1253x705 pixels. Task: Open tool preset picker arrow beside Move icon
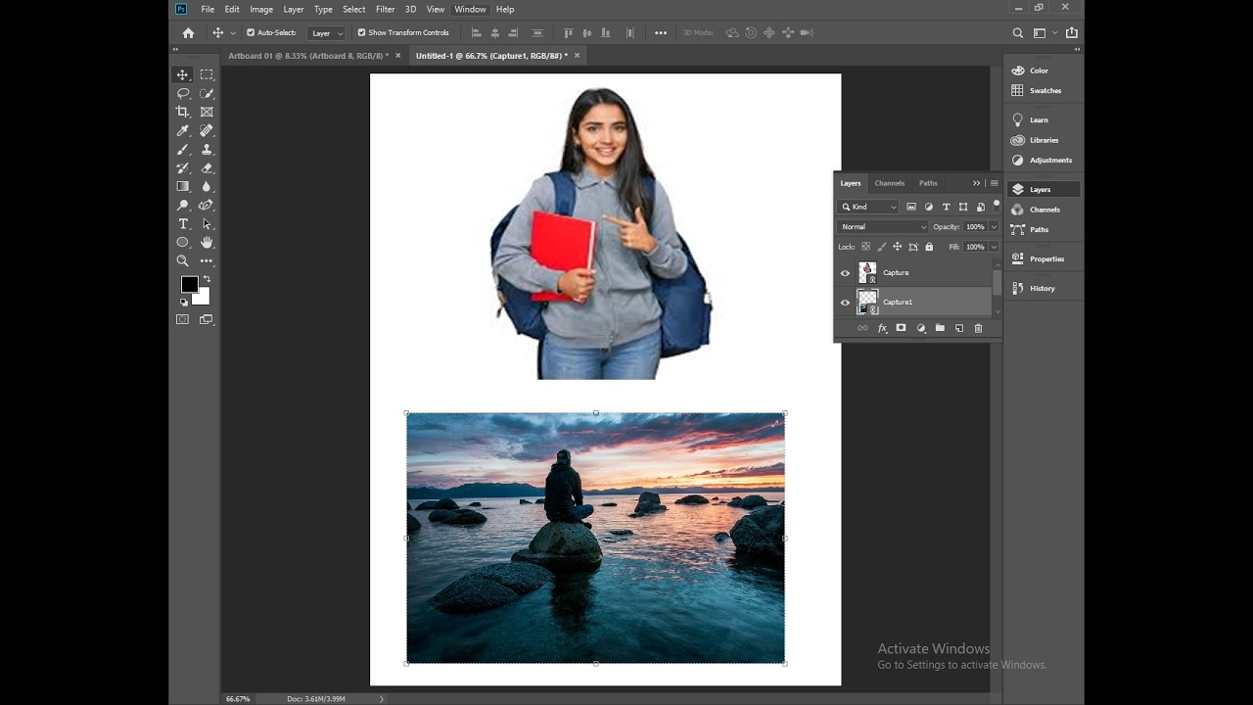point(233,32)
